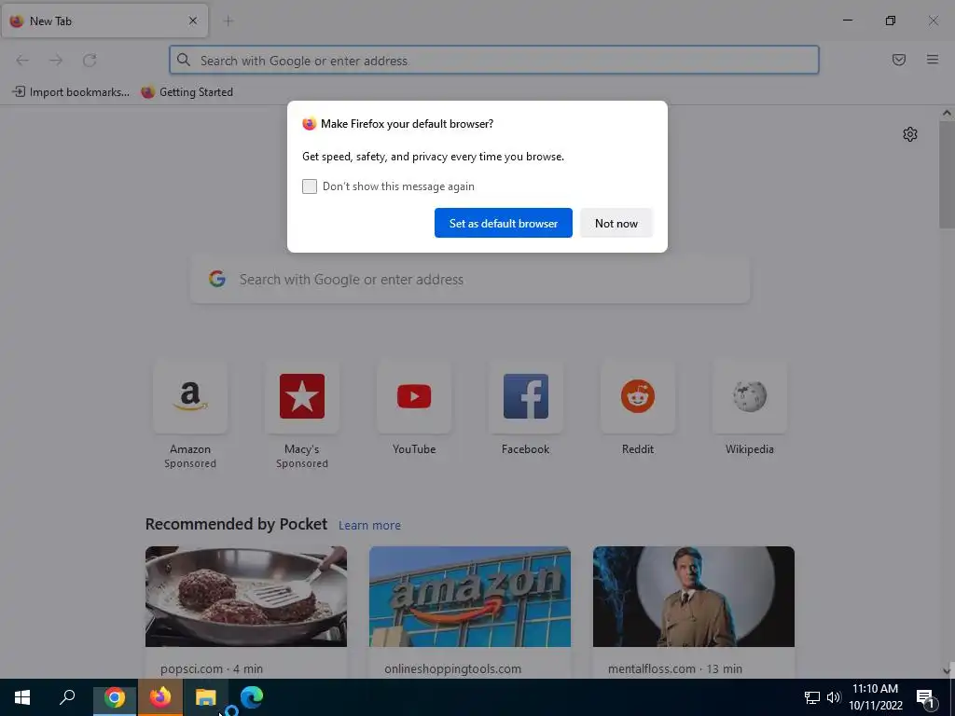Focus the address bar at the top
The height and width of the screenshot is (716, 955).
tap(494, 60)
